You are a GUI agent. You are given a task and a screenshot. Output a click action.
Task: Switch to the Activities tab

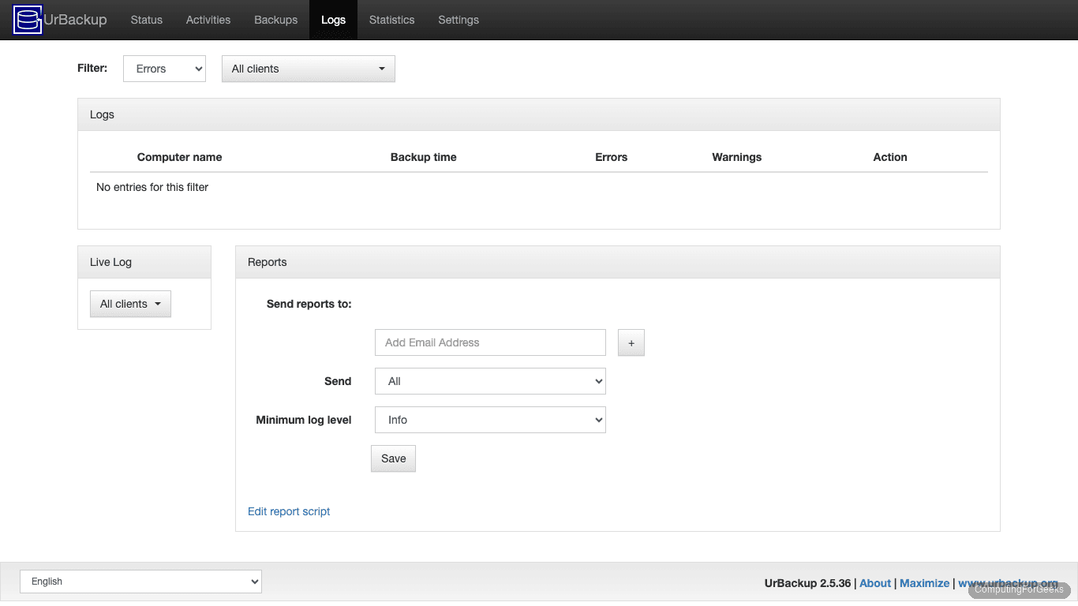click(x=208, y=20)
